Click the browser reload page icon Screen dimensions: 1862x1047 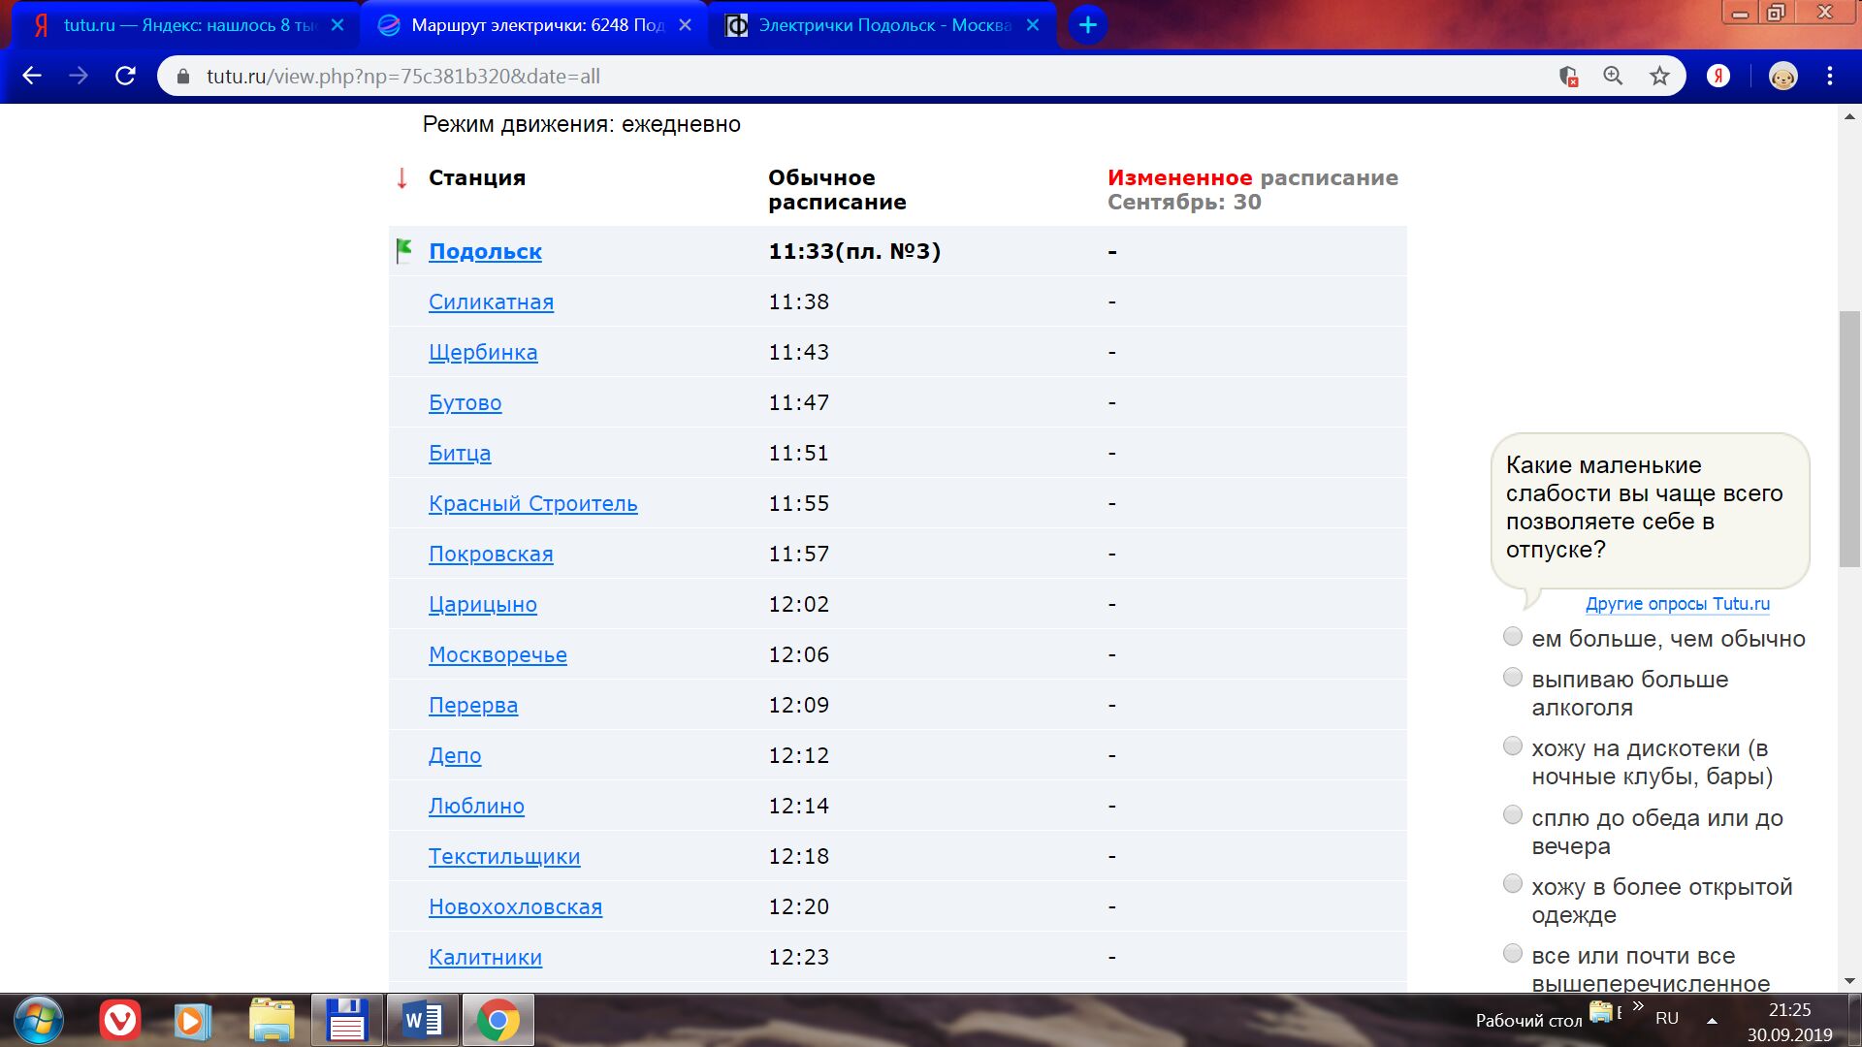[x=125, y=76]
